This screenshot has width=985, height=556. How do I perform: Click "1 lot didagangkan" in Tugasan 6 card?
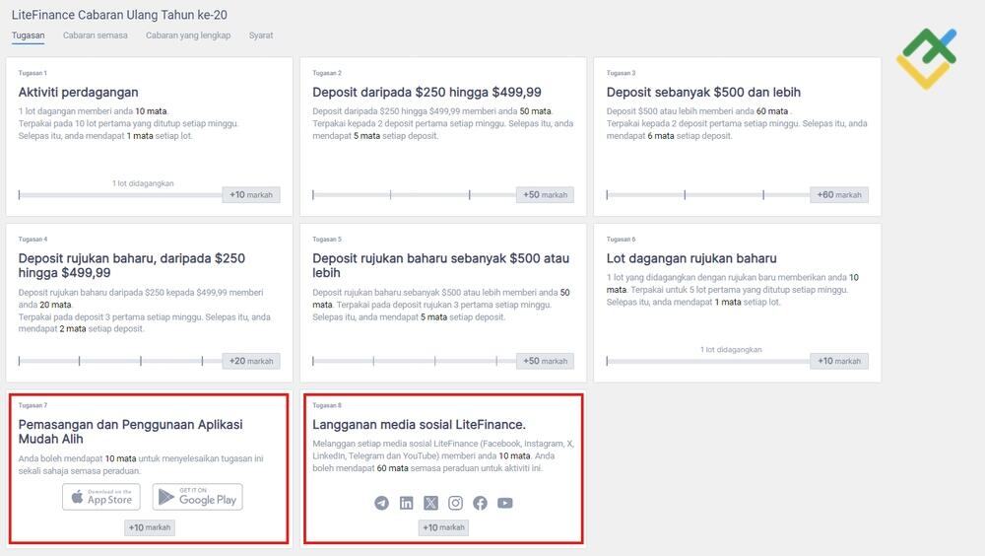731,350
